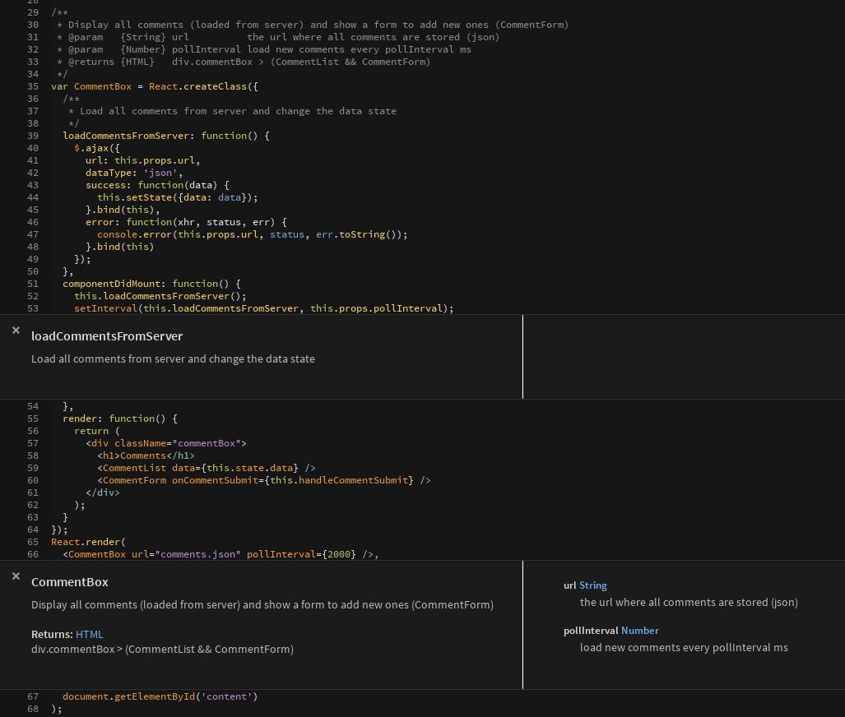
Task: Click the pollInterval parameter name in docs panel
Action: [x=590, y=631]
